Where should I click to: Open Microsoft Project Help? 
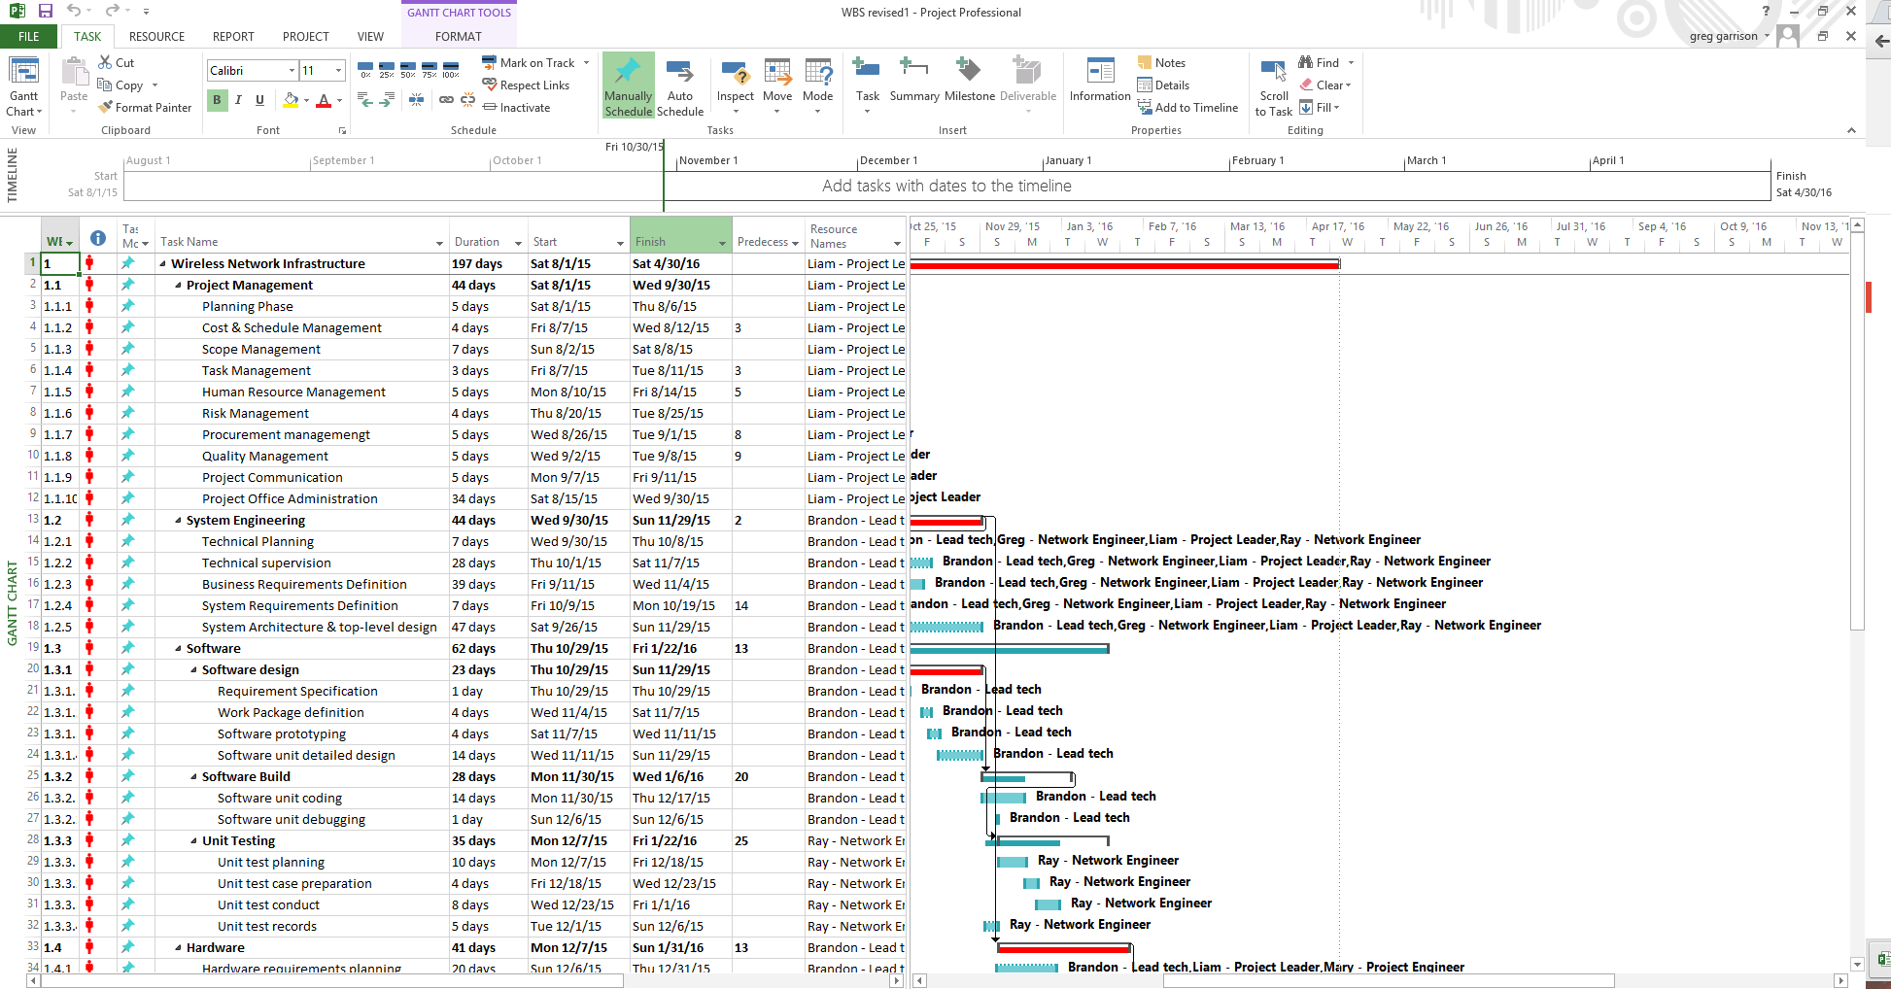click(1766, 11)
